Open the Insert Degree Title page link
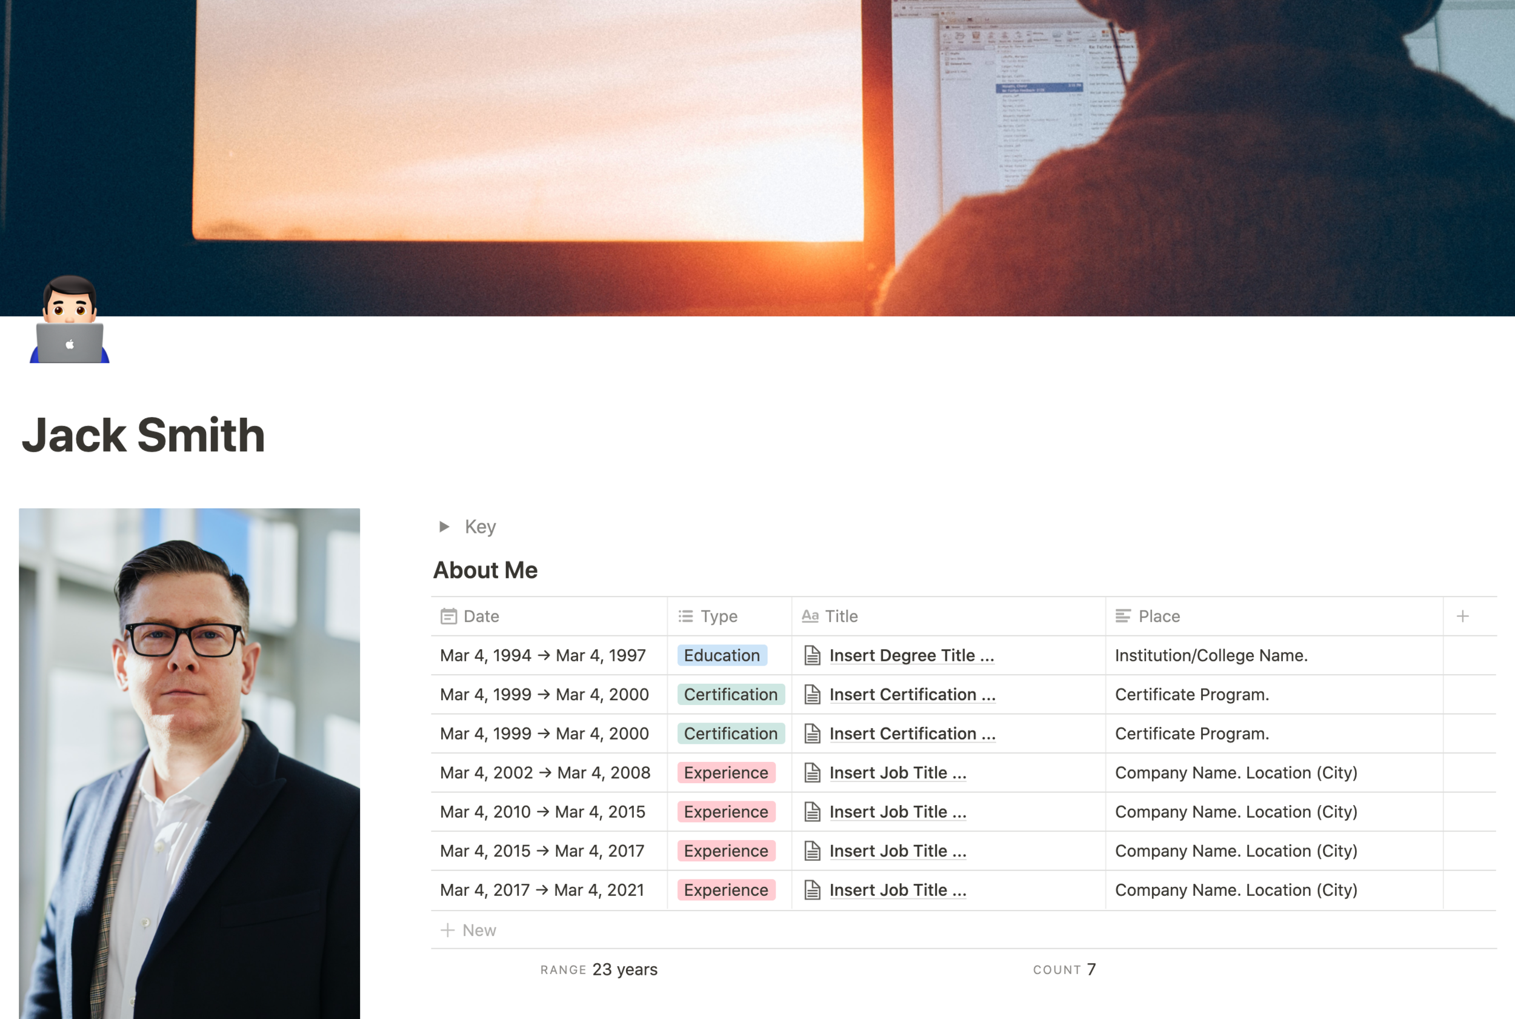 911,655
